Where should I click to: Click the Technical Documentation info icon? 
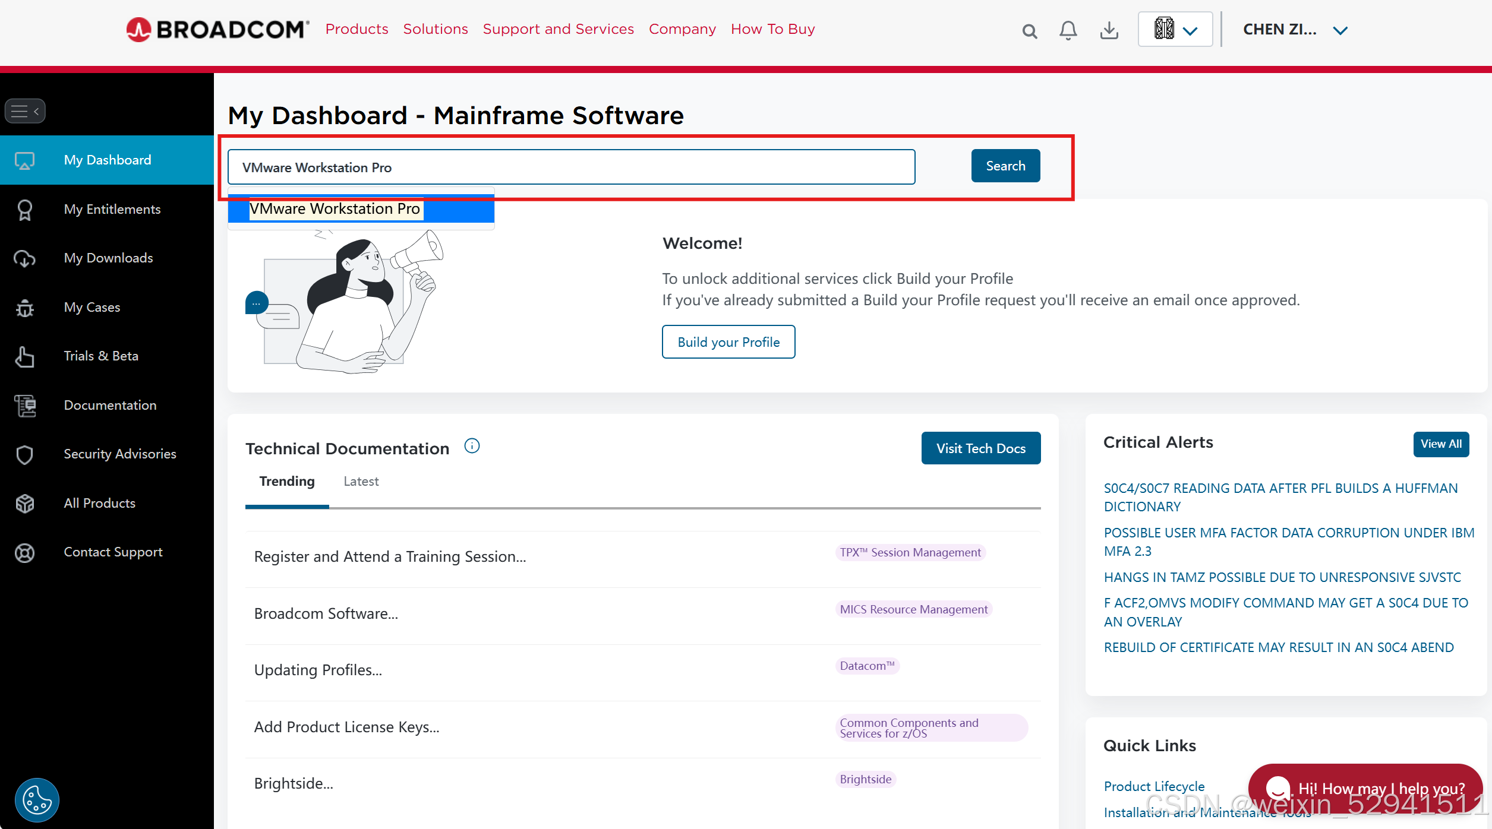pyautogui.click(x=472, y=446)
